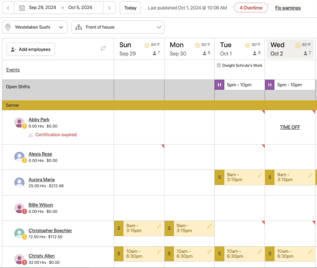The width and height of the screenshot is (317, 268).
Task: Click the location pin icon beside Westelaken Sushi
Action: [8, 27]
